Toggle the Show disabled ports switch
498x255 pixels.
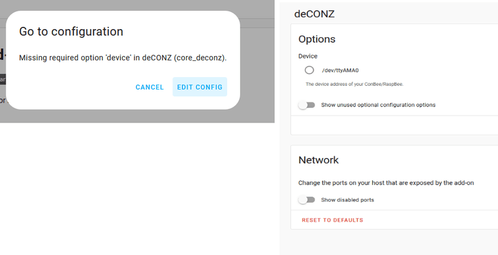306,200
